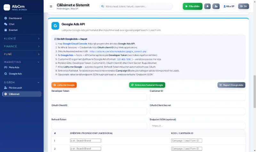Open Përdoruesit in sidebar

click(x=22, y=88)
